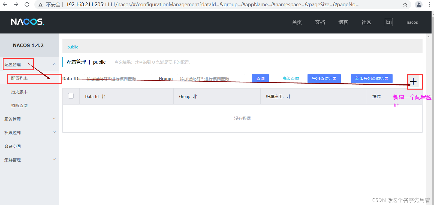Open 文档 in top navigation
This screenshot has width=434, height=205.
[320, 22]
